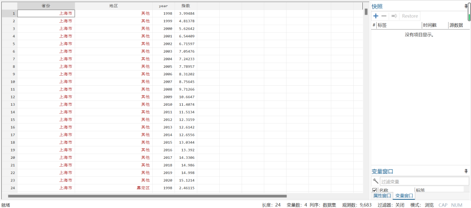Focus the 过滤变量 filter input field
This screenshot has width=471, height=208.
[x=424, y=181]
